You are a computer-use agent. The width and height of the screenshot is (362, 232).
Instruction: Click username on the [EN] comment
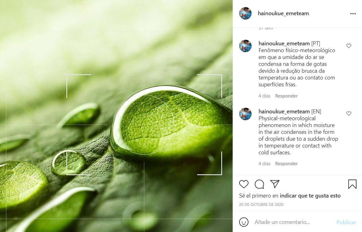tap(284, 111)
